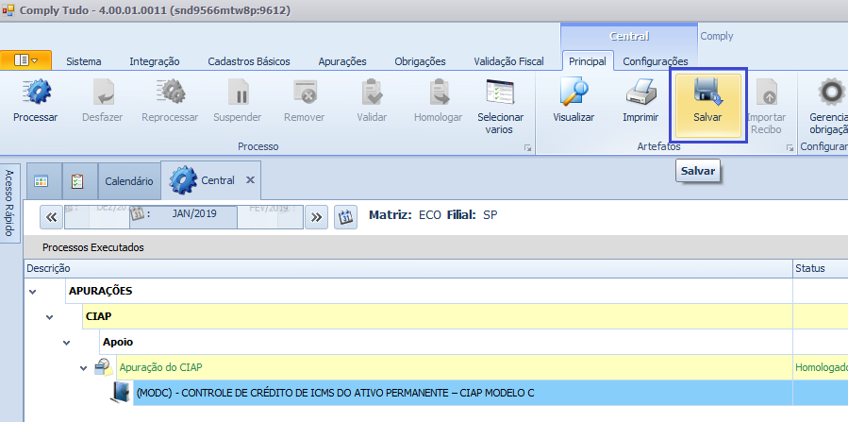Open the orange application menu button

26,60
